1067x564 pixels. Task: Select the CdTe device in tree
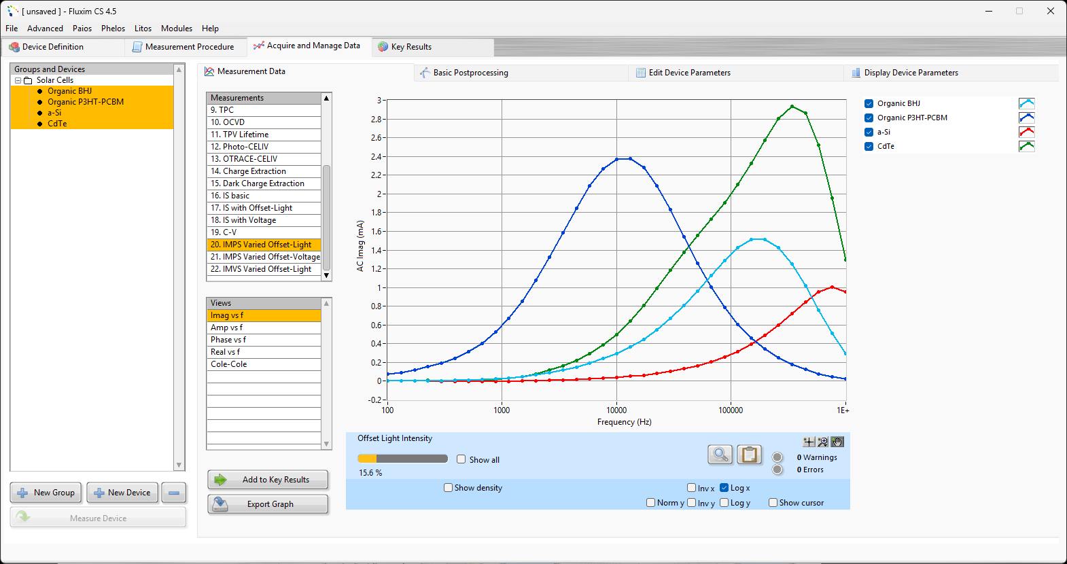pos(57,124)
